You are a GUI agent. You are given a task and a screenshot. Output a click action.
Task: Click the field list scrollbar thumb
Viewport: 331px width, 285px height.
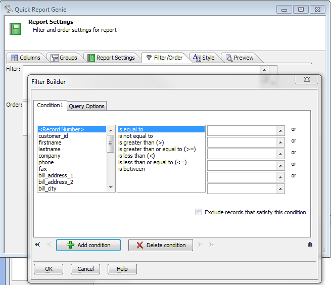tap(110, 144)
